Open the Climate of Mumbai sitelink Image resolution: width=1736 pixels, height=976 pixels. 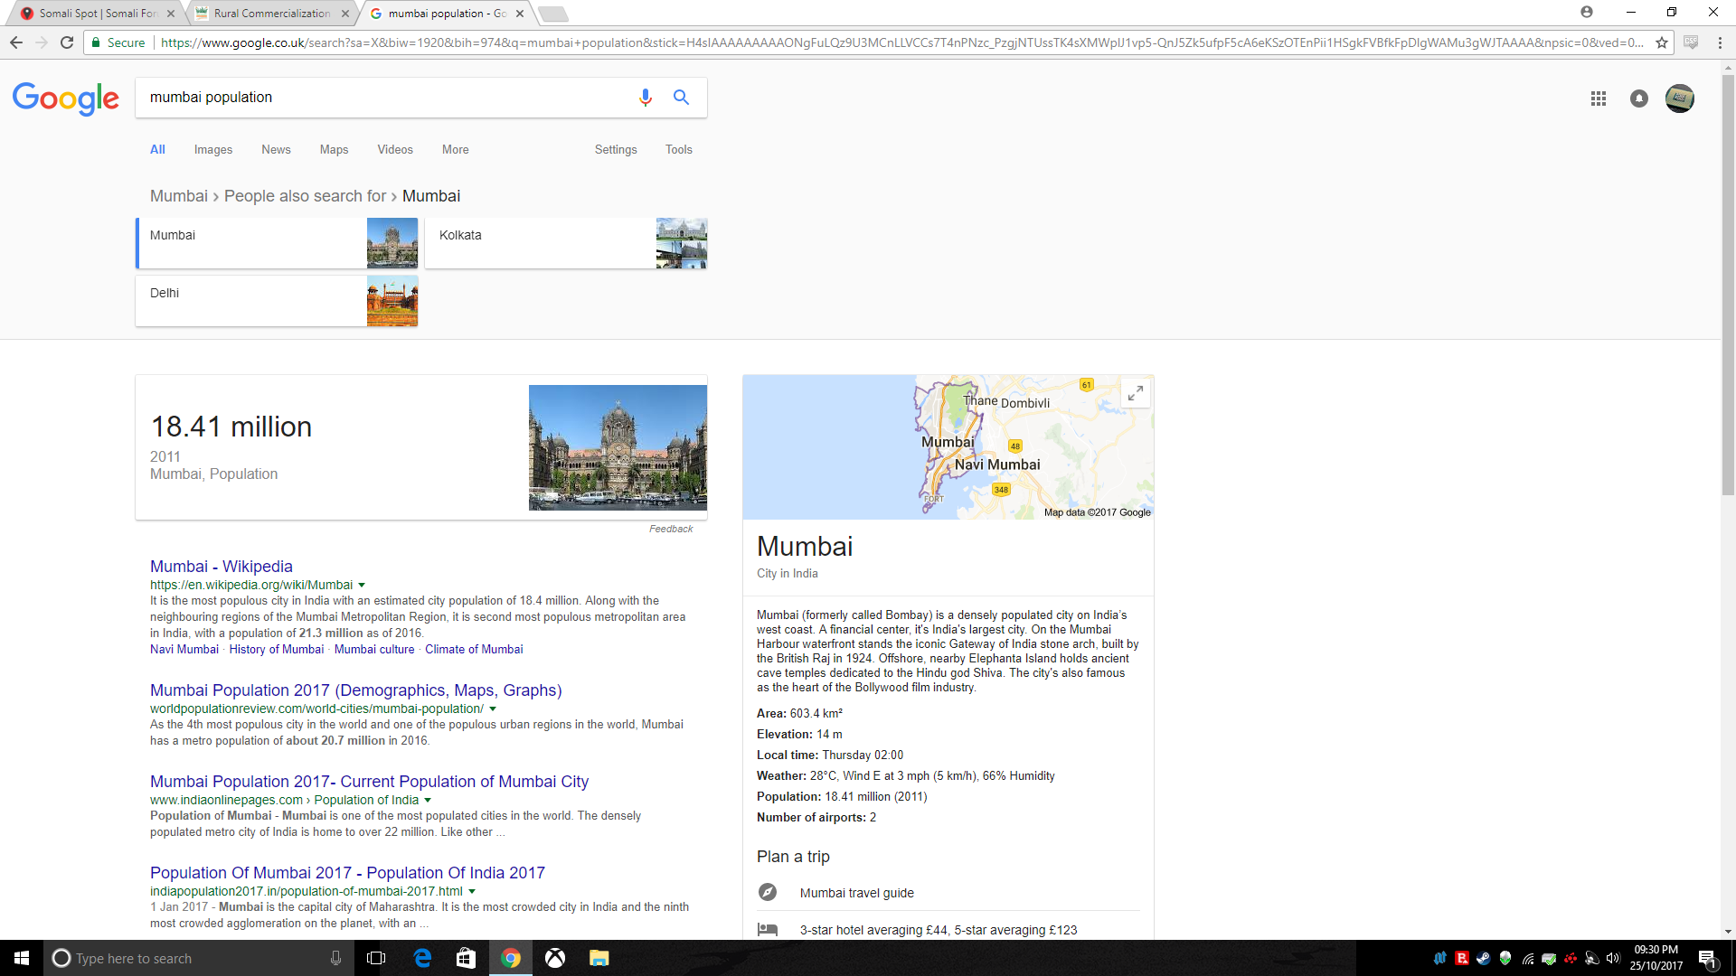[474, 650]
